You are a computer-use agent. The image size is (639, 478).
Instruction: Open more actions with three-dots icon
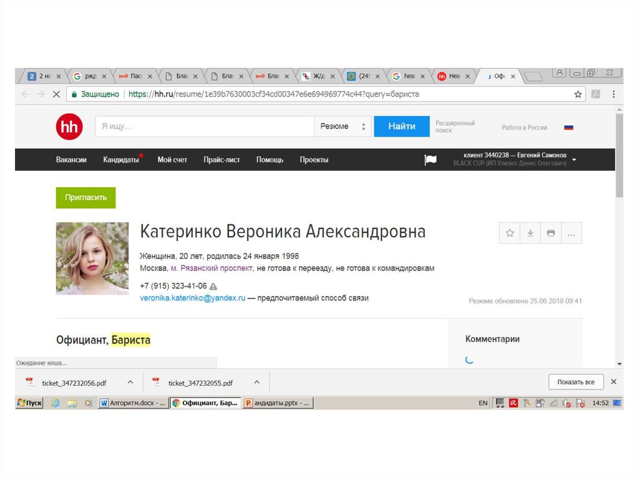pyautogui.click(x=571, y=233)
